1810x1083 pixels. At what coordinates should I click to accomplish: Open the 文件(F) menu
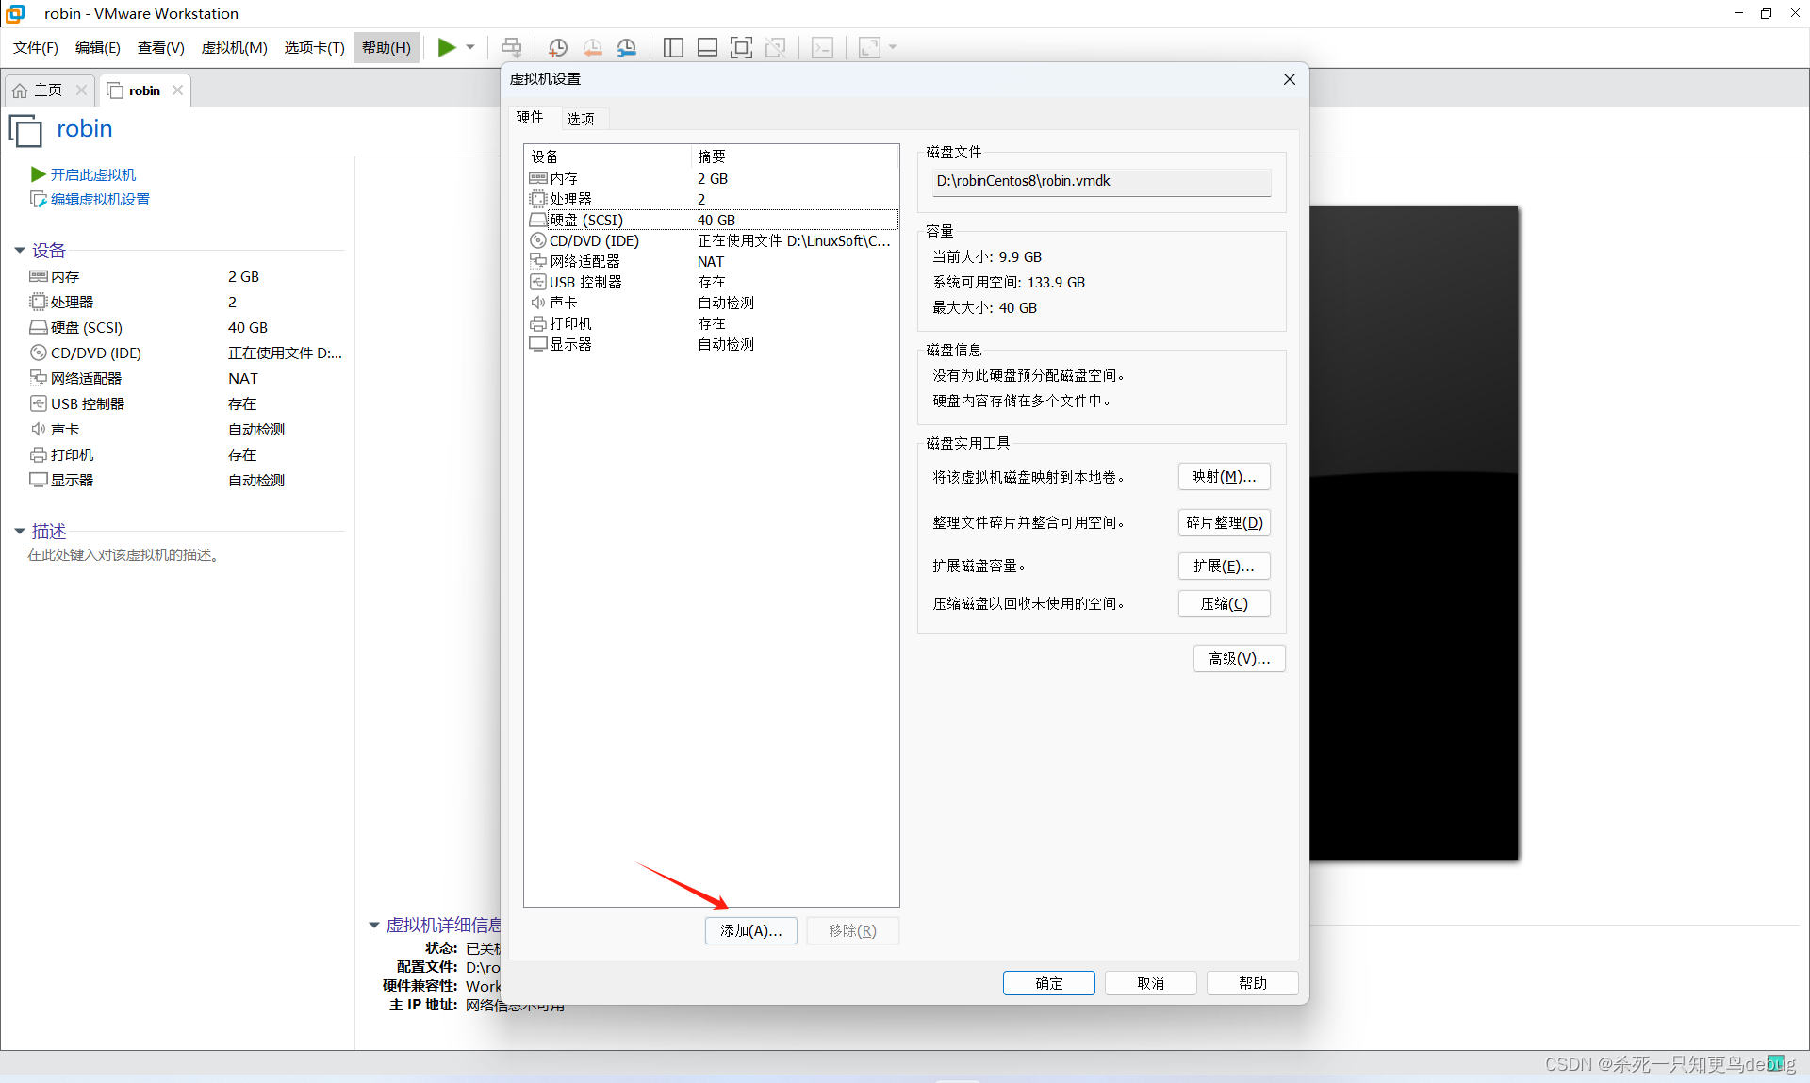click(36, 47)
